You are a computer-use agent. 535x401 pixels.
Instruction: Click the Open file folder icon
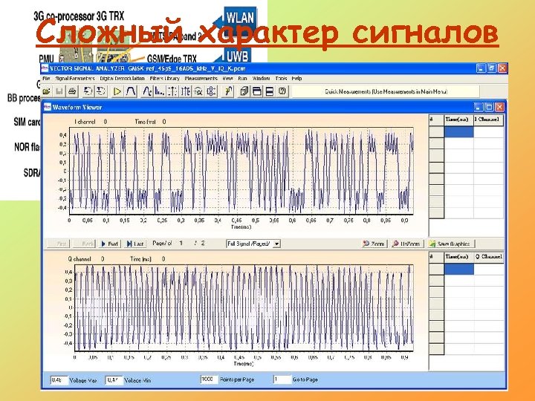coord(46,91)
